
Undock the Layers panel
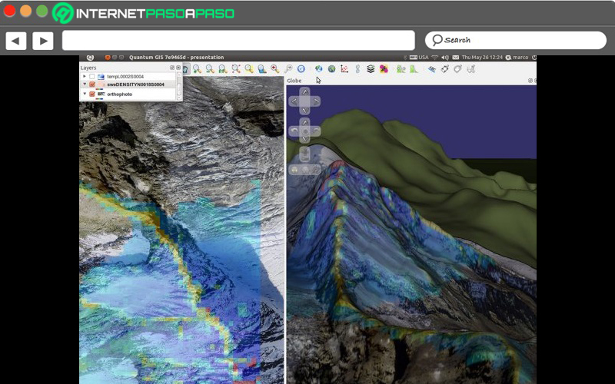tap(171, 68)
